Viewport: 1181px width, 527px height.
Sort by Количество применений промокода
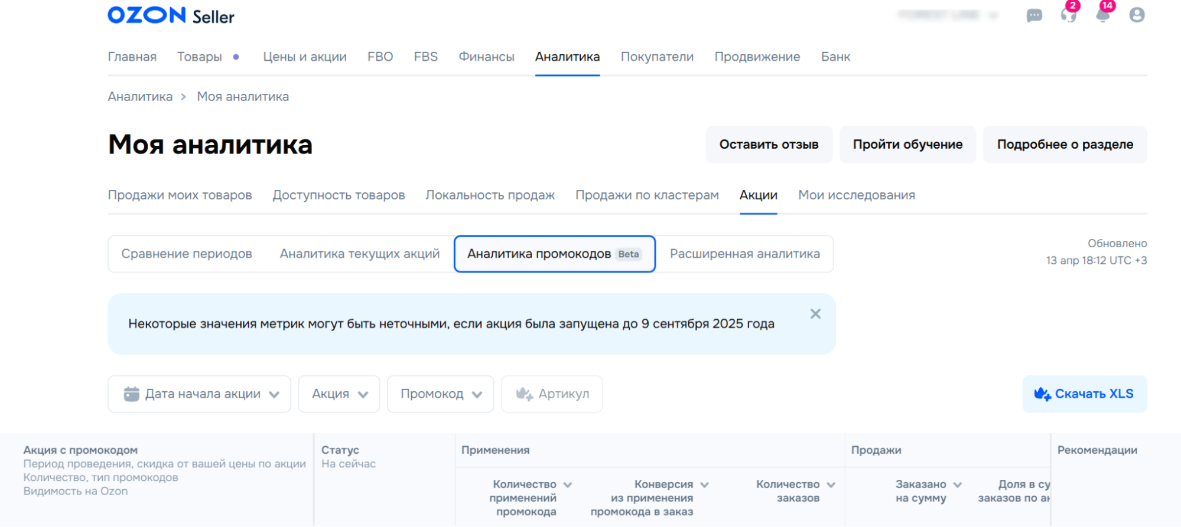point(568,485)
